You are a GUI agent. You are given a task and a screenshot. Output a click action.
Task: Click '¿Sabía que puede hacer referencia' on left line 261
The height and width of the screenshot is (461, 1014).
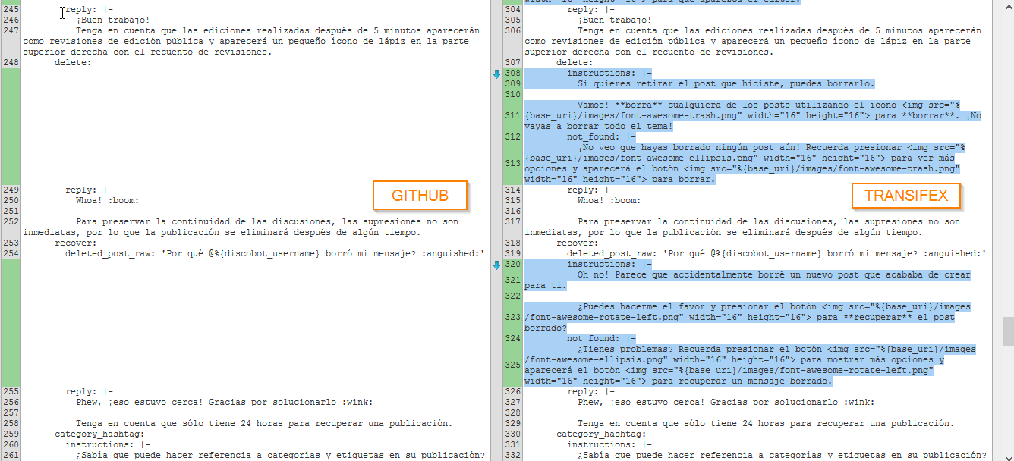click(163, 456)
